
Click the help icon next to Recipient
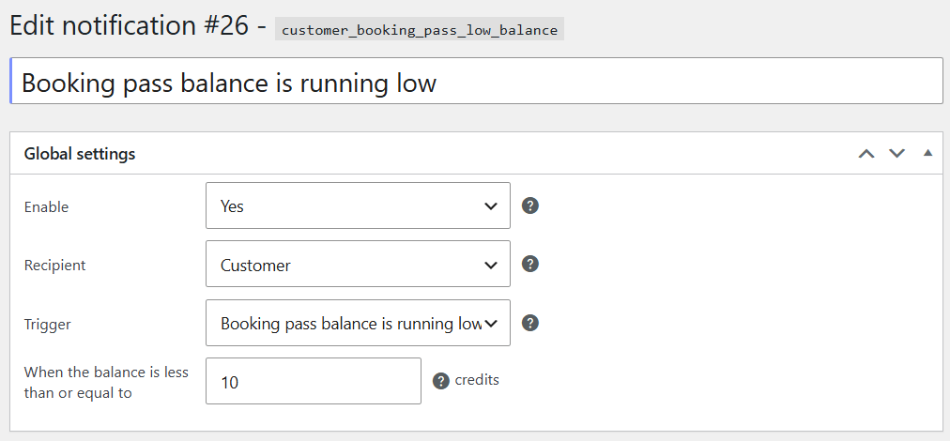click(x=530, y=264)
